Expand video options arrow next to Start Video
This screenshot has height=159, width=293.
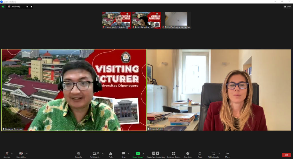(27, 154)
